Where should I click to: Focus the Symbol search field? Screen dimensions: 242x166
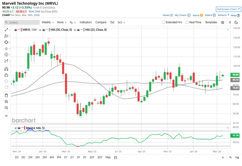tap(22, 22)
